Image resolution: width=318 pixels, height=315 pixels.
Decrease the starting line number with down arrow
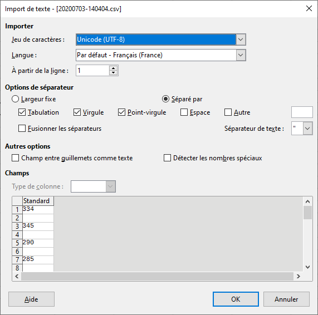pos(114,73)
